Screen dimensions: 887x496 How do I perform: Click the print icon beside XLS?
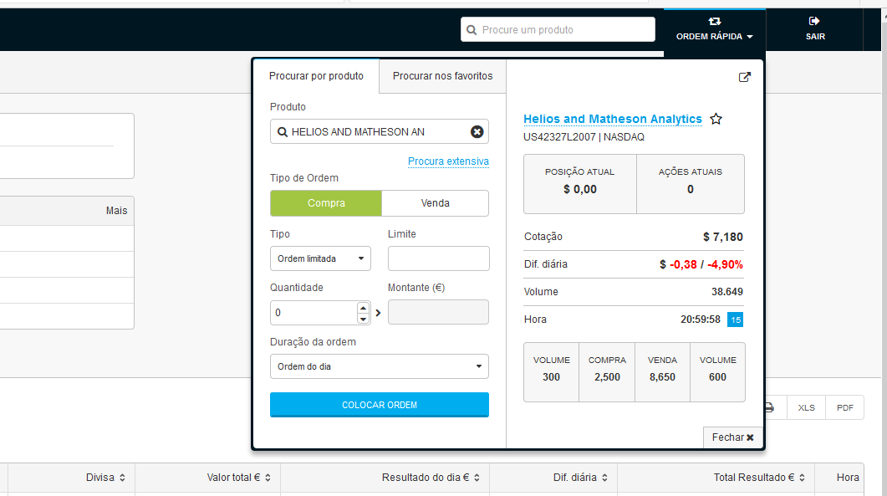click(769, 407)
